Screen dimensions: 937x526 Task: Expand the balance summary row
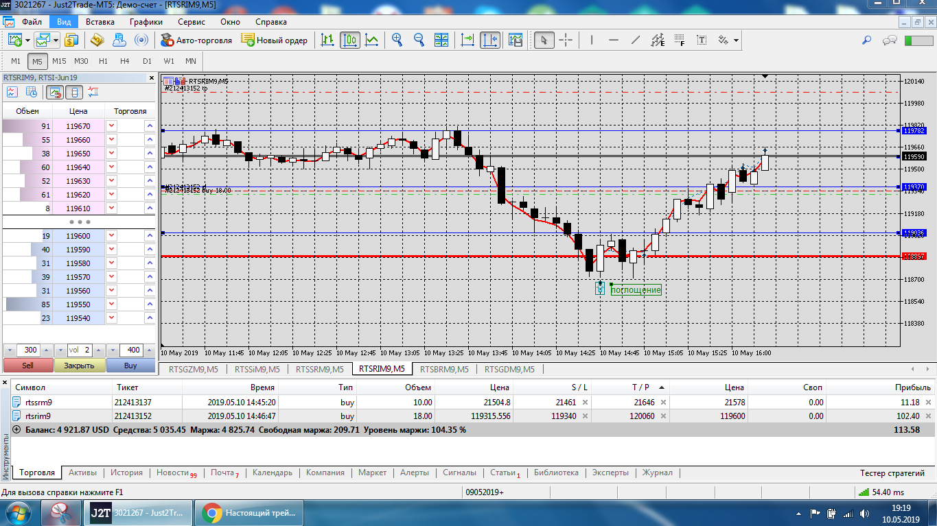(16, 430)
